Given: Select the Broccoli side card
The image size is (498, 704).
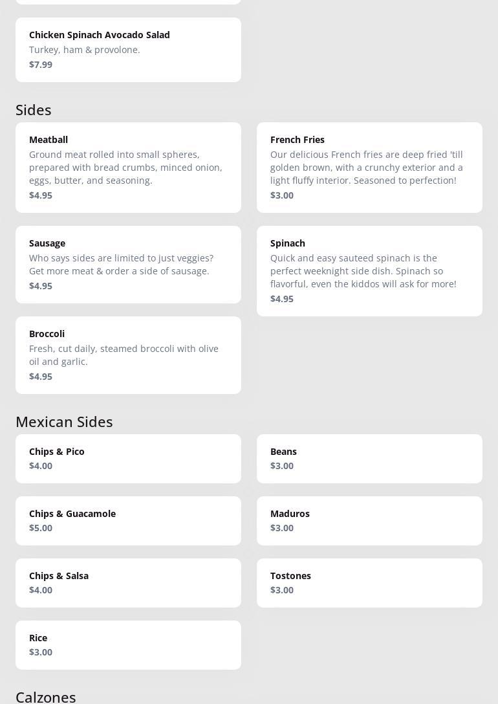Looking at the screenshot, I should (128, 355).
